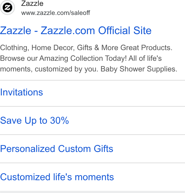Click the 30% text in the savings link

60,120
